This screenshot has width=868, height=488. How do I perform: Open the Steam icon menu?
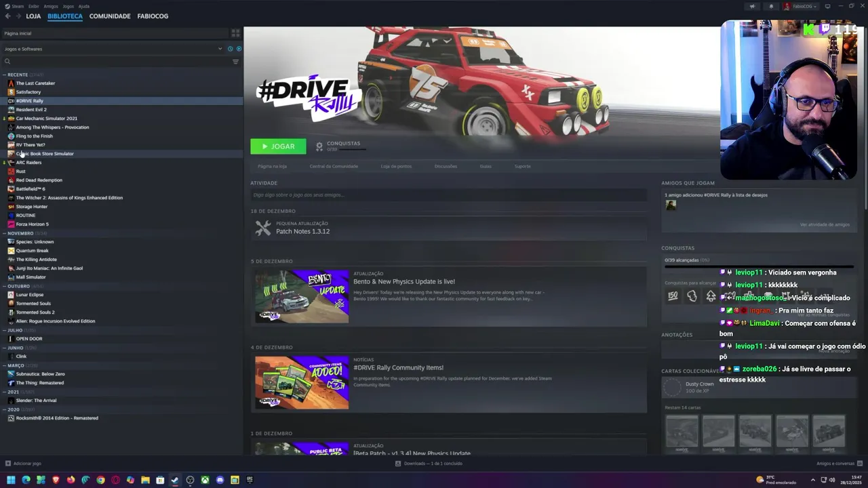click(7, 6)
